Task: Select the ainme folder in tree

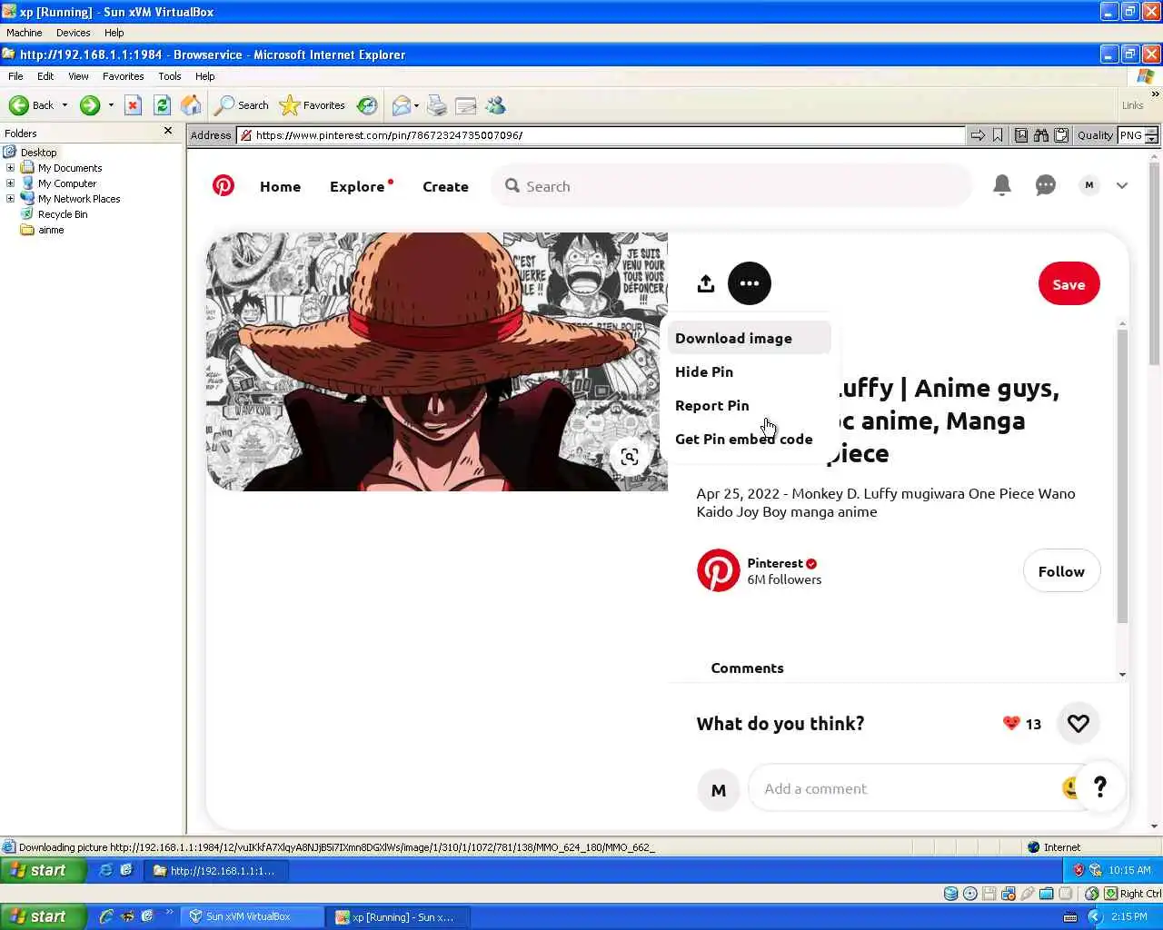Action: point(51,230)
